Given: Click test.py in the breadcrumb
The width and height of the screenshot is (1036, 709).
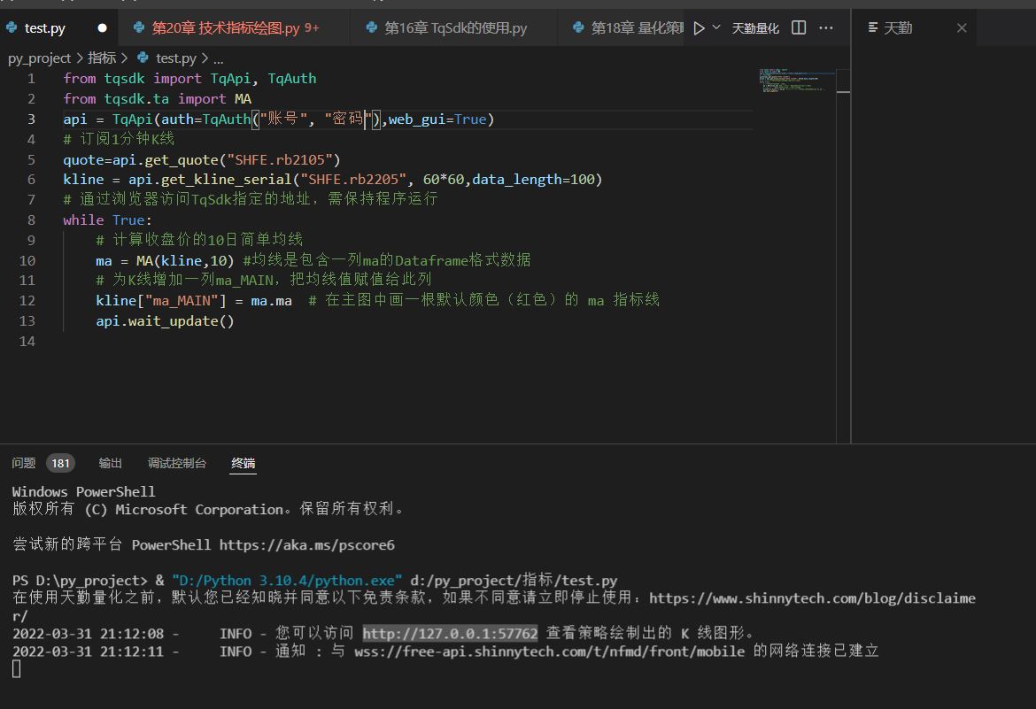Looking at the screenshot, I should [x=175, y=58].
